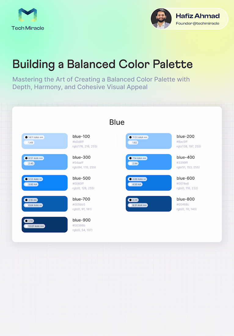
Task: Click the 'Building a Balanced Color Palette' heading
Action: [x=103, y=64]
